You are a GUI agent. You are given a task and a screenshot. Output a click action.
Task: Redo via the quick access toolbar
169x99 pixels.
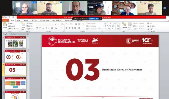click(x=13, y=17)
